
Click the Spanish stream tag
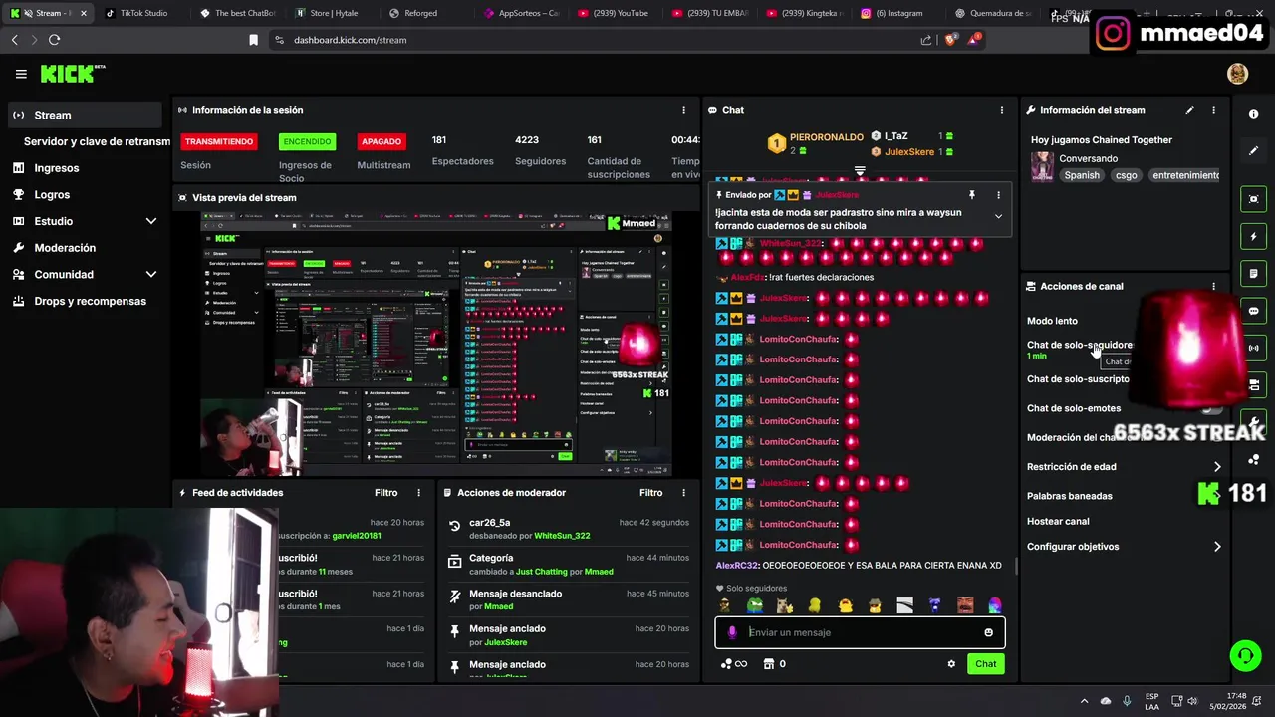tap(1082, 175)
